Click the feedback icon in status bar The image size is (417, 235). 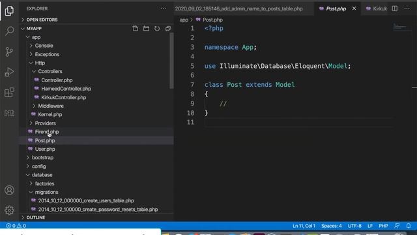[397, 226]
